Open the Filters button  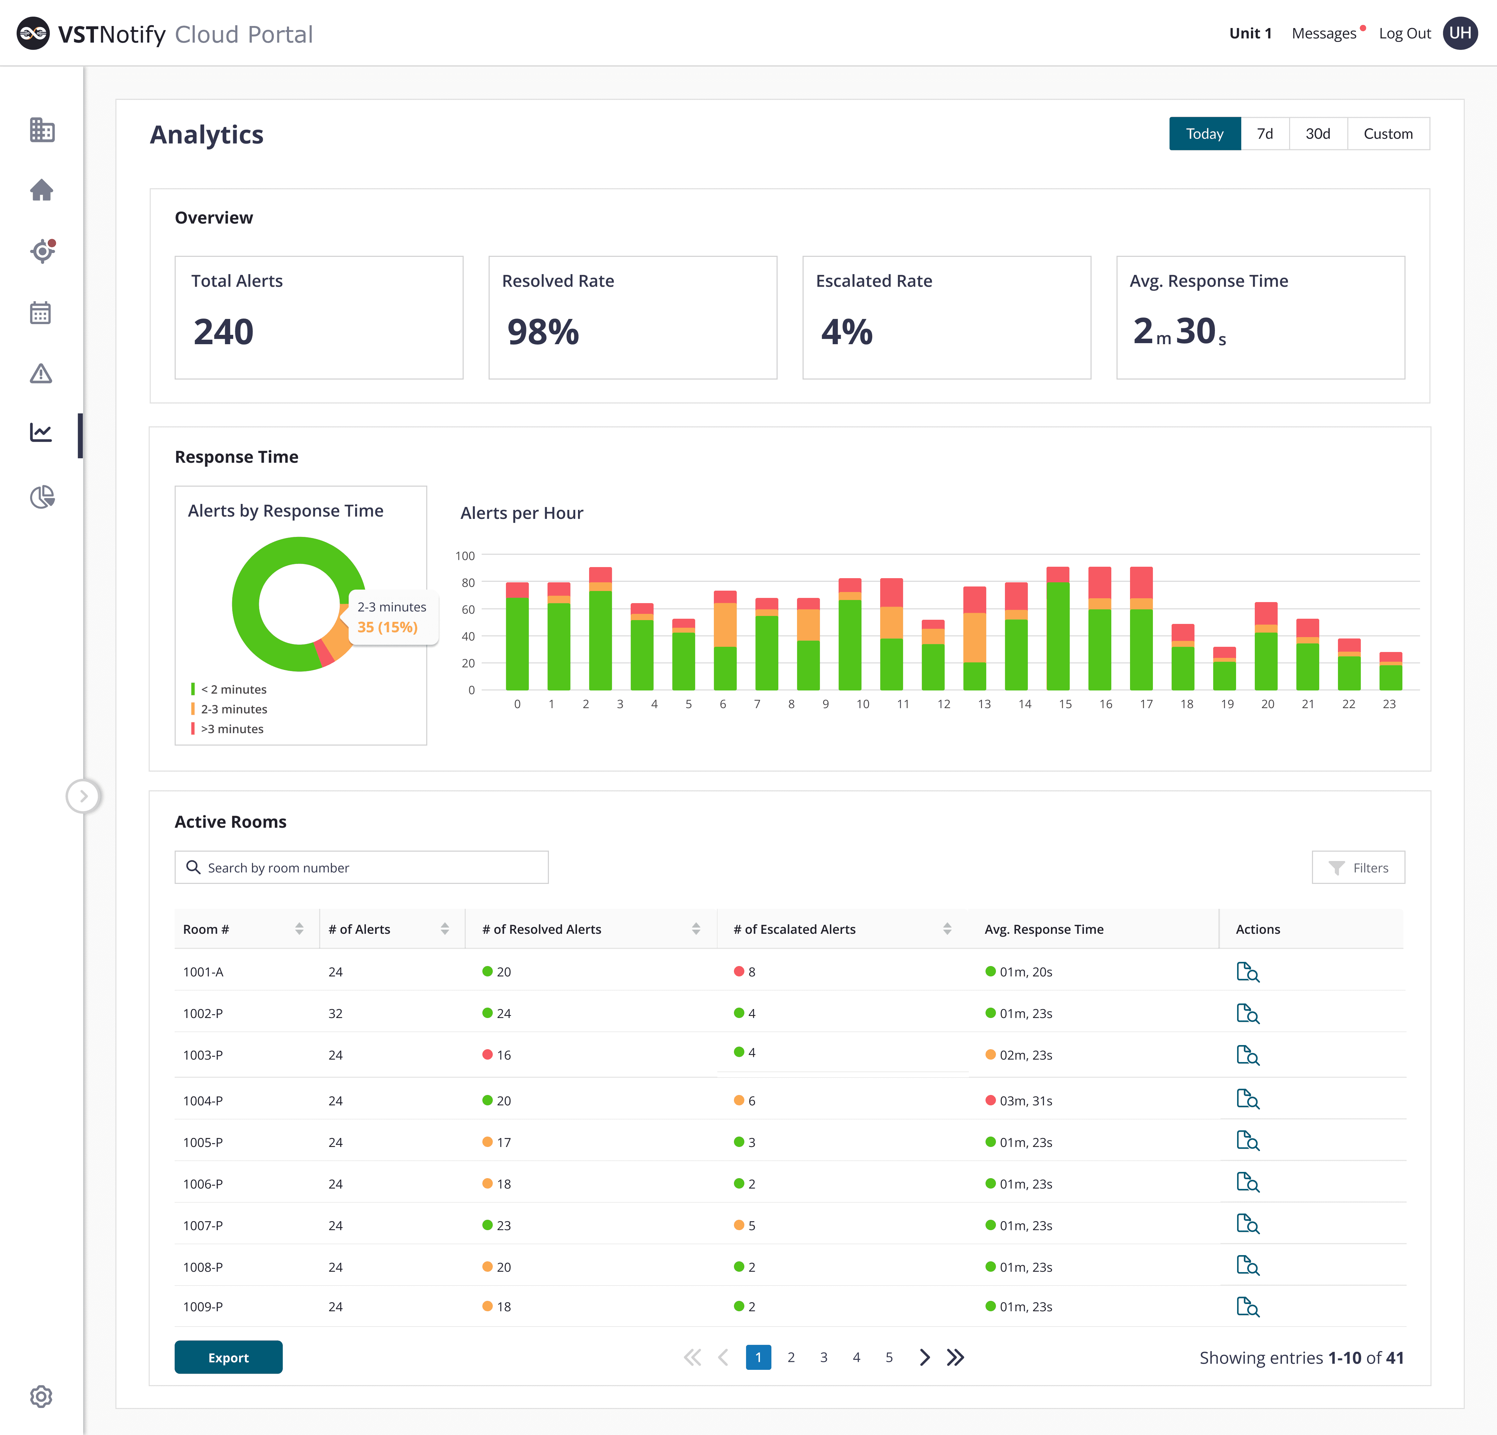tap(1358, 868)
